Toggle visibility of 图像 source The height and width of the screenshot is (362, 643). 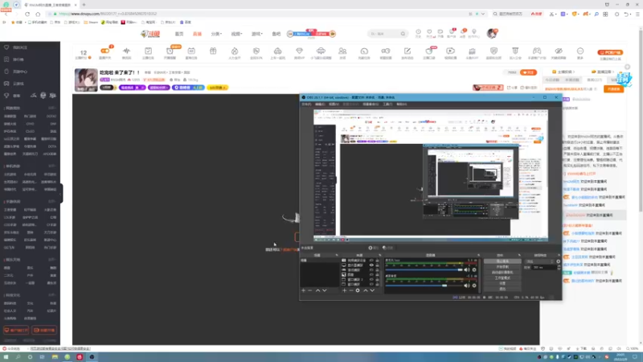[371, 274]
